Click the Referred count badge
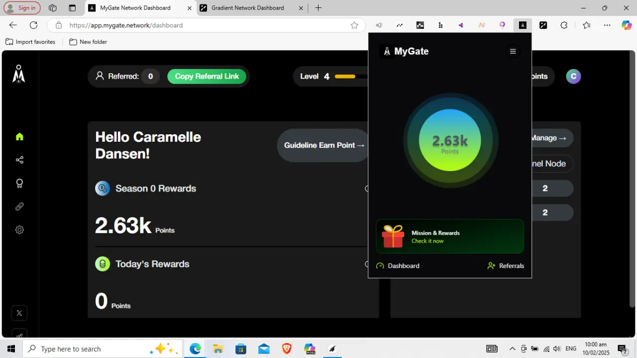 coord(150,76)
